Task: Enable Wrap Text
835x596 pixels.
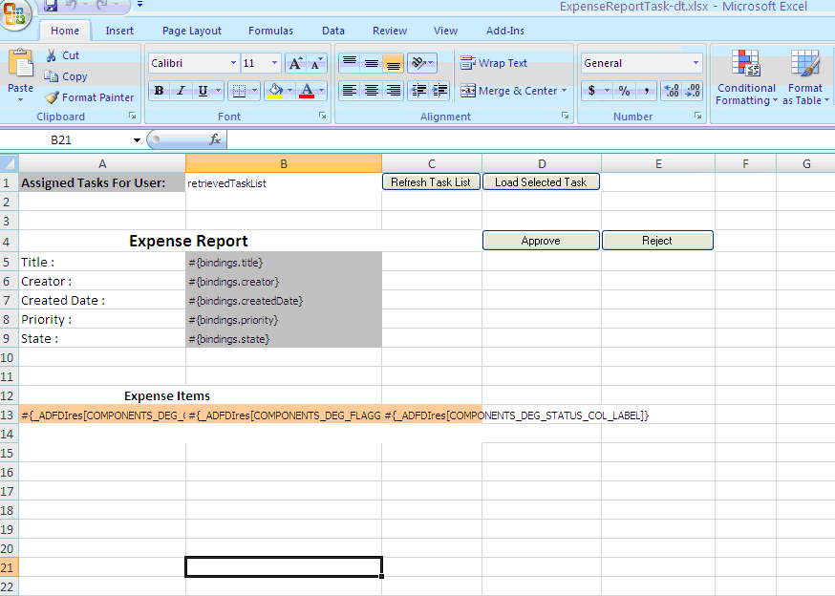Action: (x=494, y=63)
